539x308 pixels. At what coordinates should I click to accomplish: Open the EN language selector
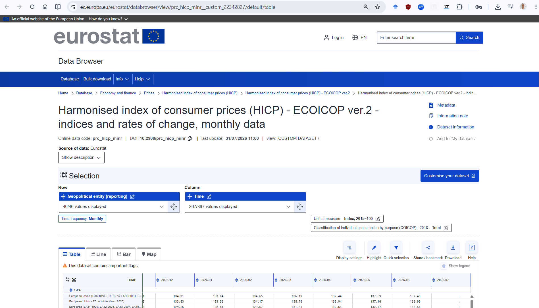click(x=359, y=38)
